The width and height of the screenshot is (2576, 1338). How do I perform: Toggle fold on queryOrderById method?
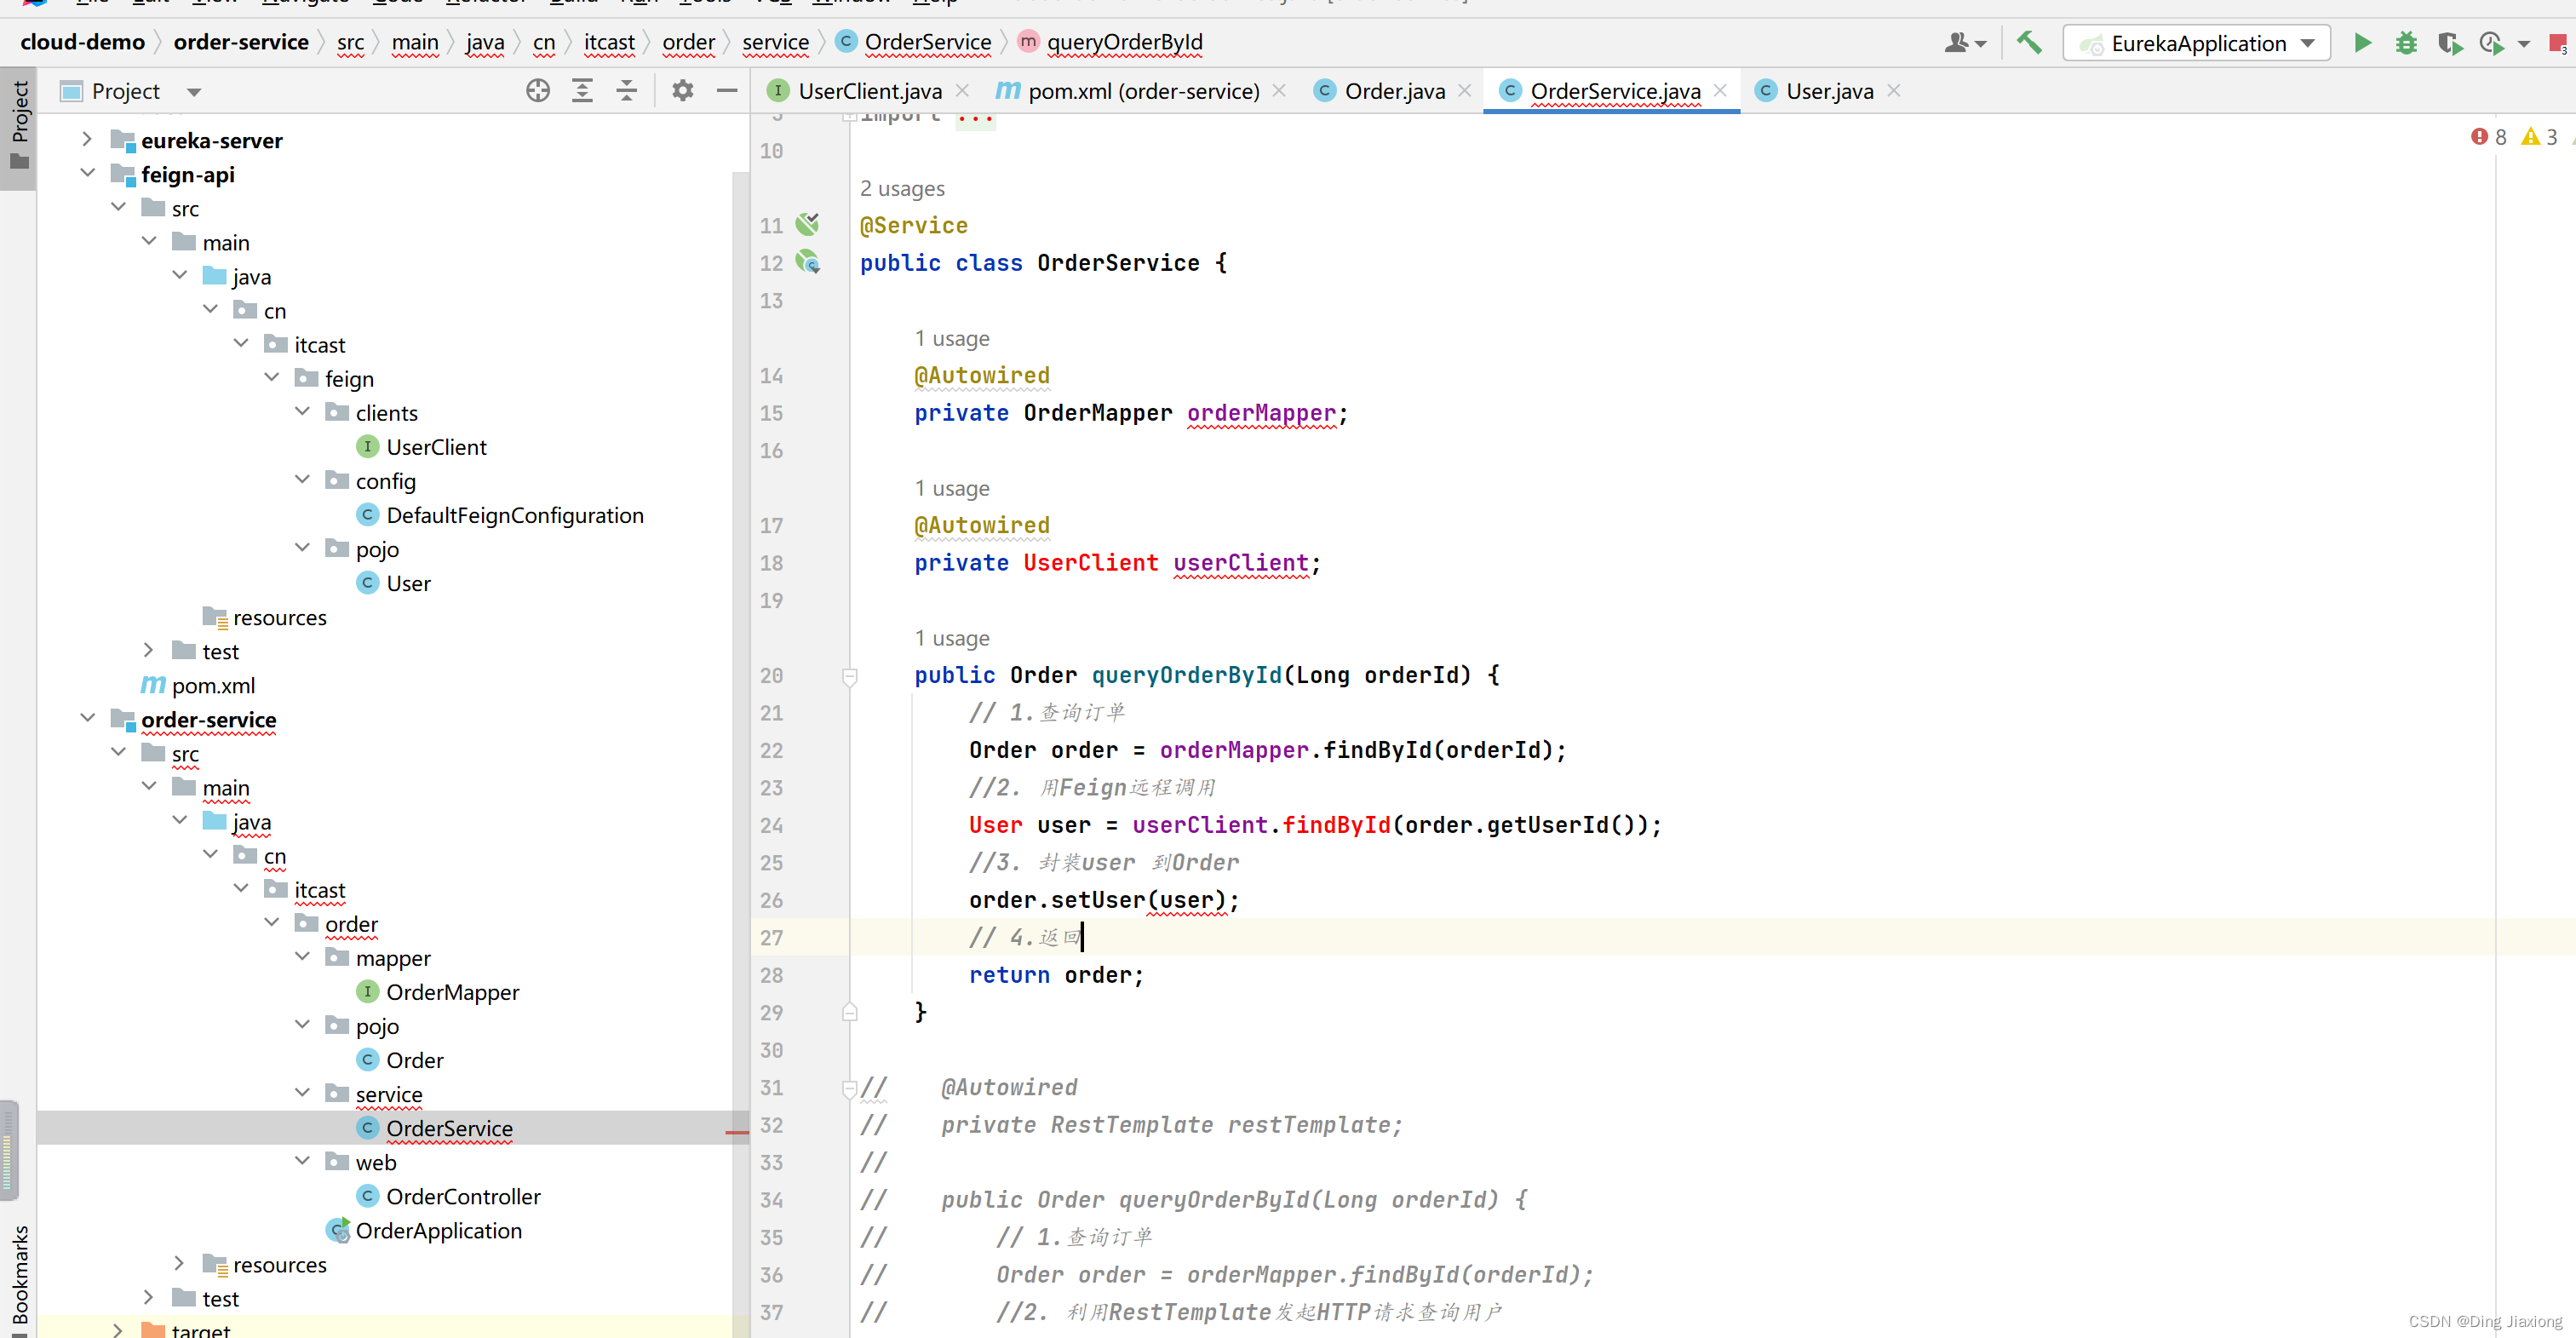[x=850, y=676]
